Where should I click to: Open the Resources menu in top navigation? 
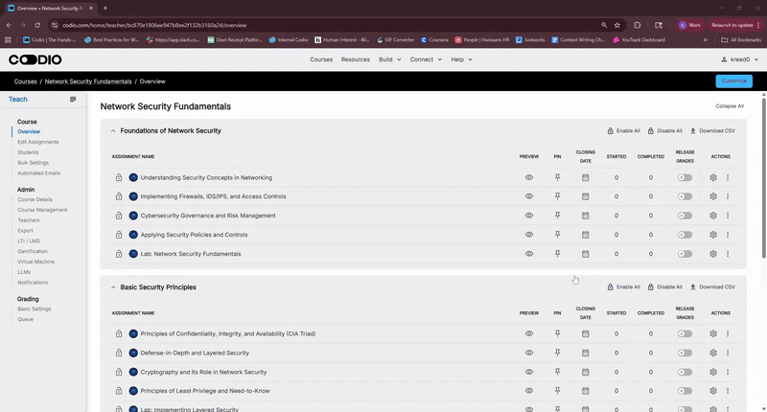coord(355,59)
